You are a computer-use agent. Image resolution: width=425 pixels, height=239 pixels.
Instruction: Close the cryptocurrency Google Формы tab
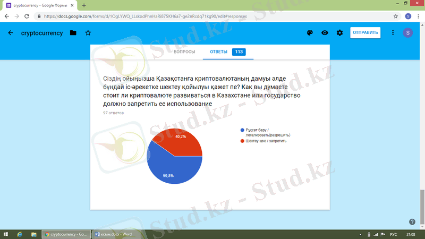(72, 5)
